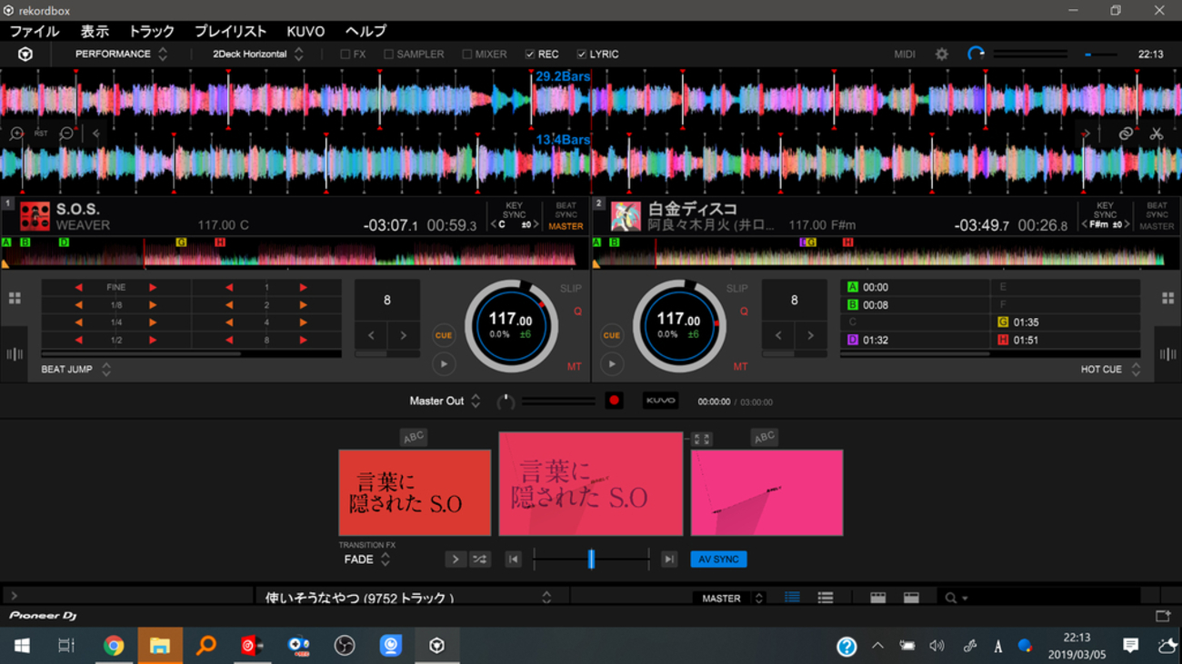Viewport: 1182px width, 664px height.
Task: Open deck 1 waveform panel icon
Action: (x=15, y=354)
